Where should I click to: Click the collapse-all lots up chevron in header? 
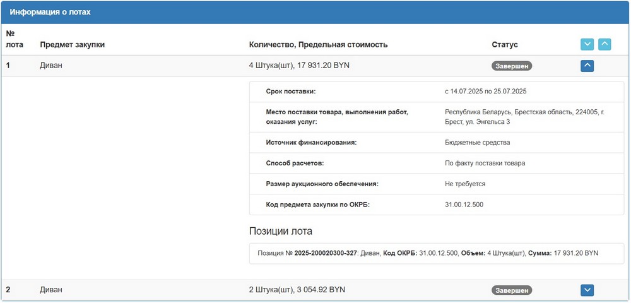coord(604,44)
